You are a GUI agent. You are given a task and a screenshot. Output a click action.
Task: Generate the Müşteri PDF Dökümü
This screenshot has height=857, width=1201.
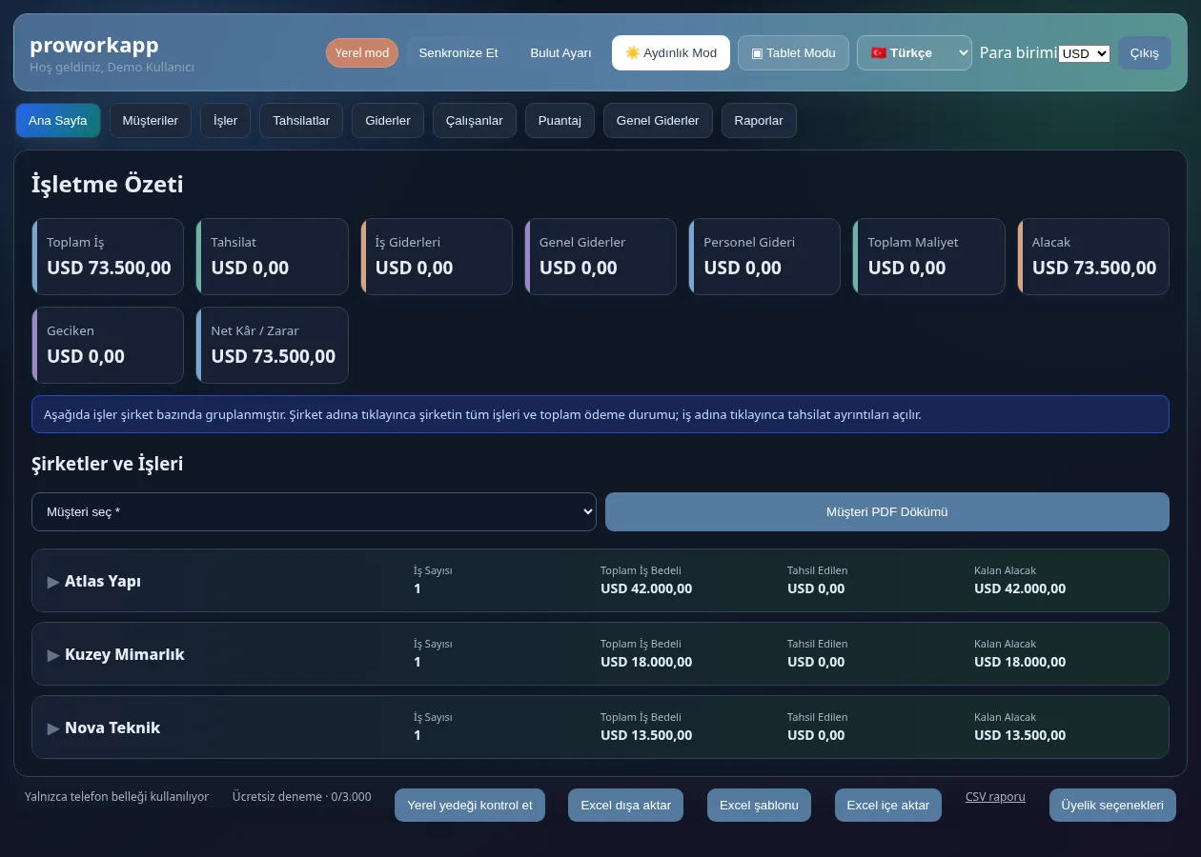click(x=887, y=511)
